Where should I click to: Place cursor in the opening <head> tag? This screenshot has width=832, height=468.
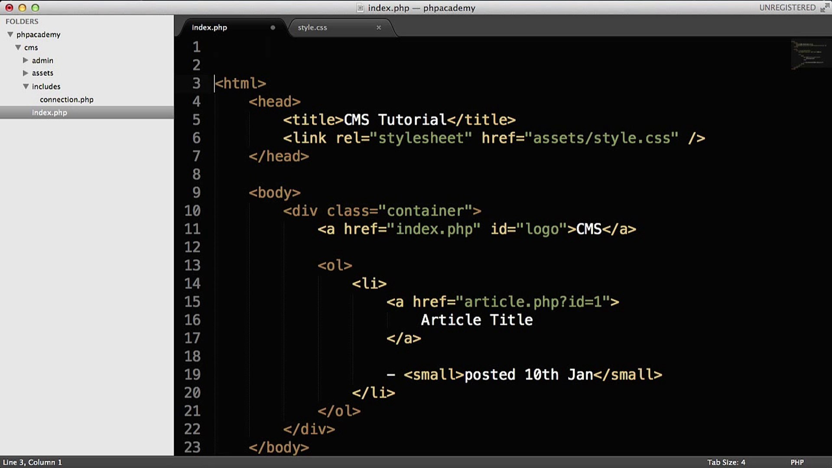pos(274,101)
